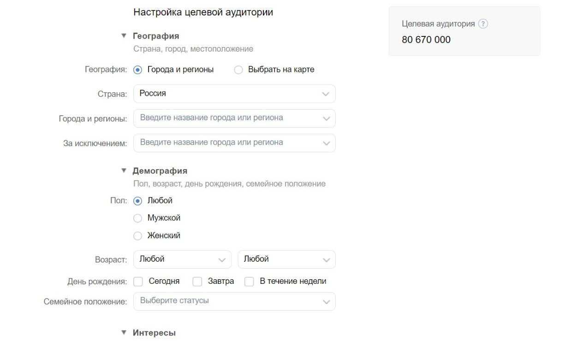Click the help icon beside Целевая аудитория
The height and width of the screenshot is (341, 572).
(483, 24)
